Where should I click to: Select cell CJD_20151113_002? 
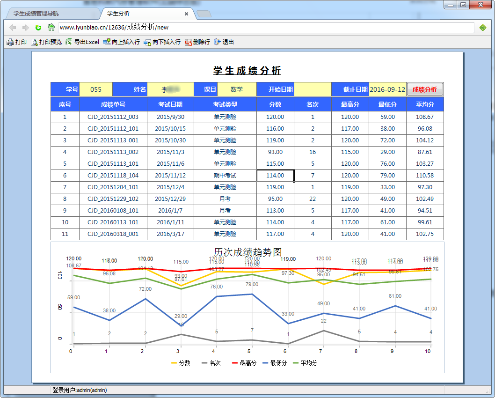tap(113, 152)
